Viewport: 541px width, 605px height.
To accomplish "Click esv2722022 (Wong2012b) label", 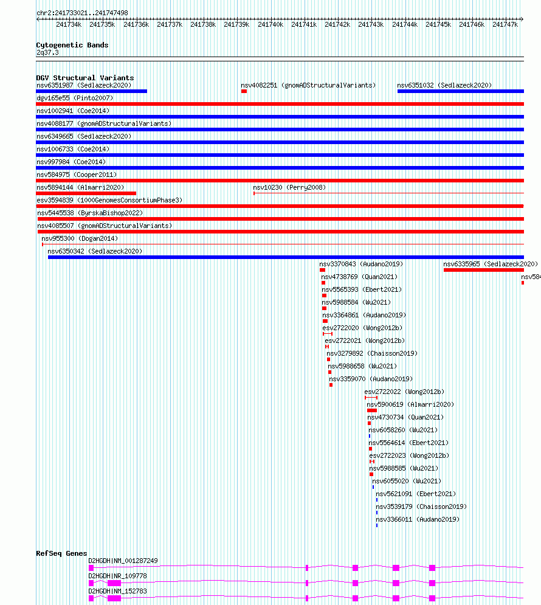I will [404, 391].
